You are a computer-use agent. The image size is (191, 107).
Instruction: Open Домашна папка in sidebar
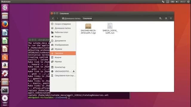click(63, 28)
